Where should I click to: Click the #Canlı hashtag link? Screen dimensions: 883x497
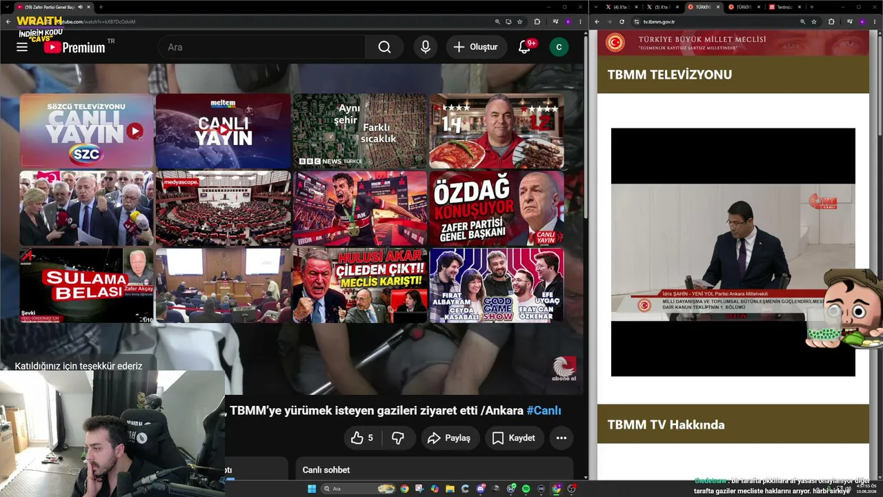(x=544, y=411)
